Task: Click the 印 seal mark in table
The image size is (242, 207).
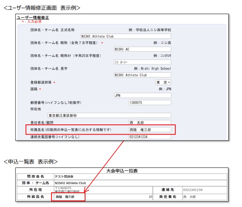Action: [x=151, y=197]
